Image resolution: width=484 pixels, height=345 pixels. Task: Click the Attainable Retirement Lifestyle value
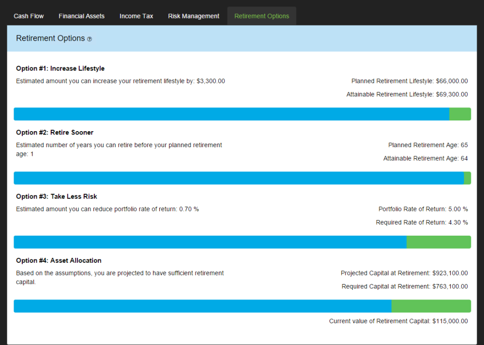coord(452,94)
